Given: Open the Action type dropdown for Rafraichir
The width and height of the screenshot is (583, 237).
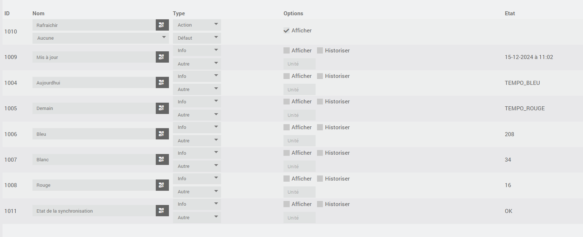Looking at the screenshot, I should click(197, 25).
